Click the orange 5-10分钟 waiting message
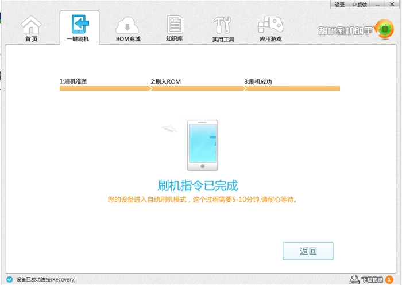 tap(202, 200)
